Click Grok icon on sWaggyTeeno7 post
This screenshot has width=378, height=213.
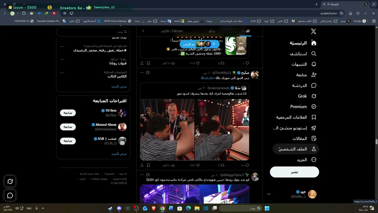click(148, 175)
